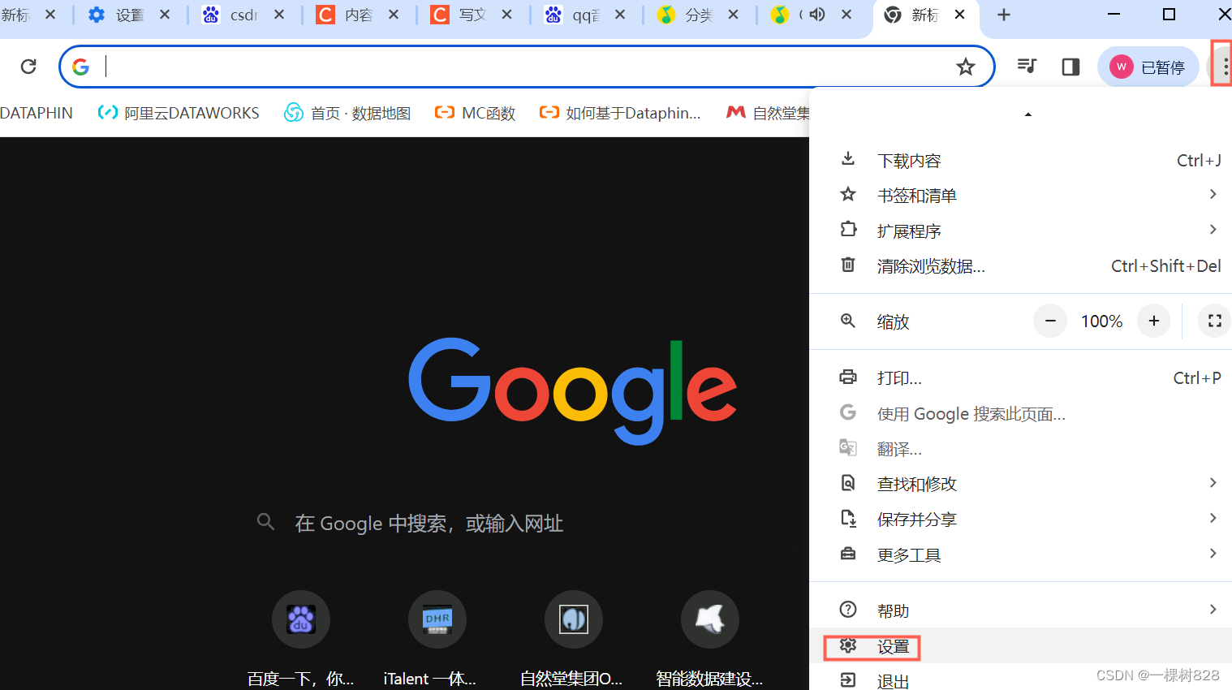This screenshot has width=1232, height=690.
Task: Bookmark this page via the star icon
Action: coord(966,68)
